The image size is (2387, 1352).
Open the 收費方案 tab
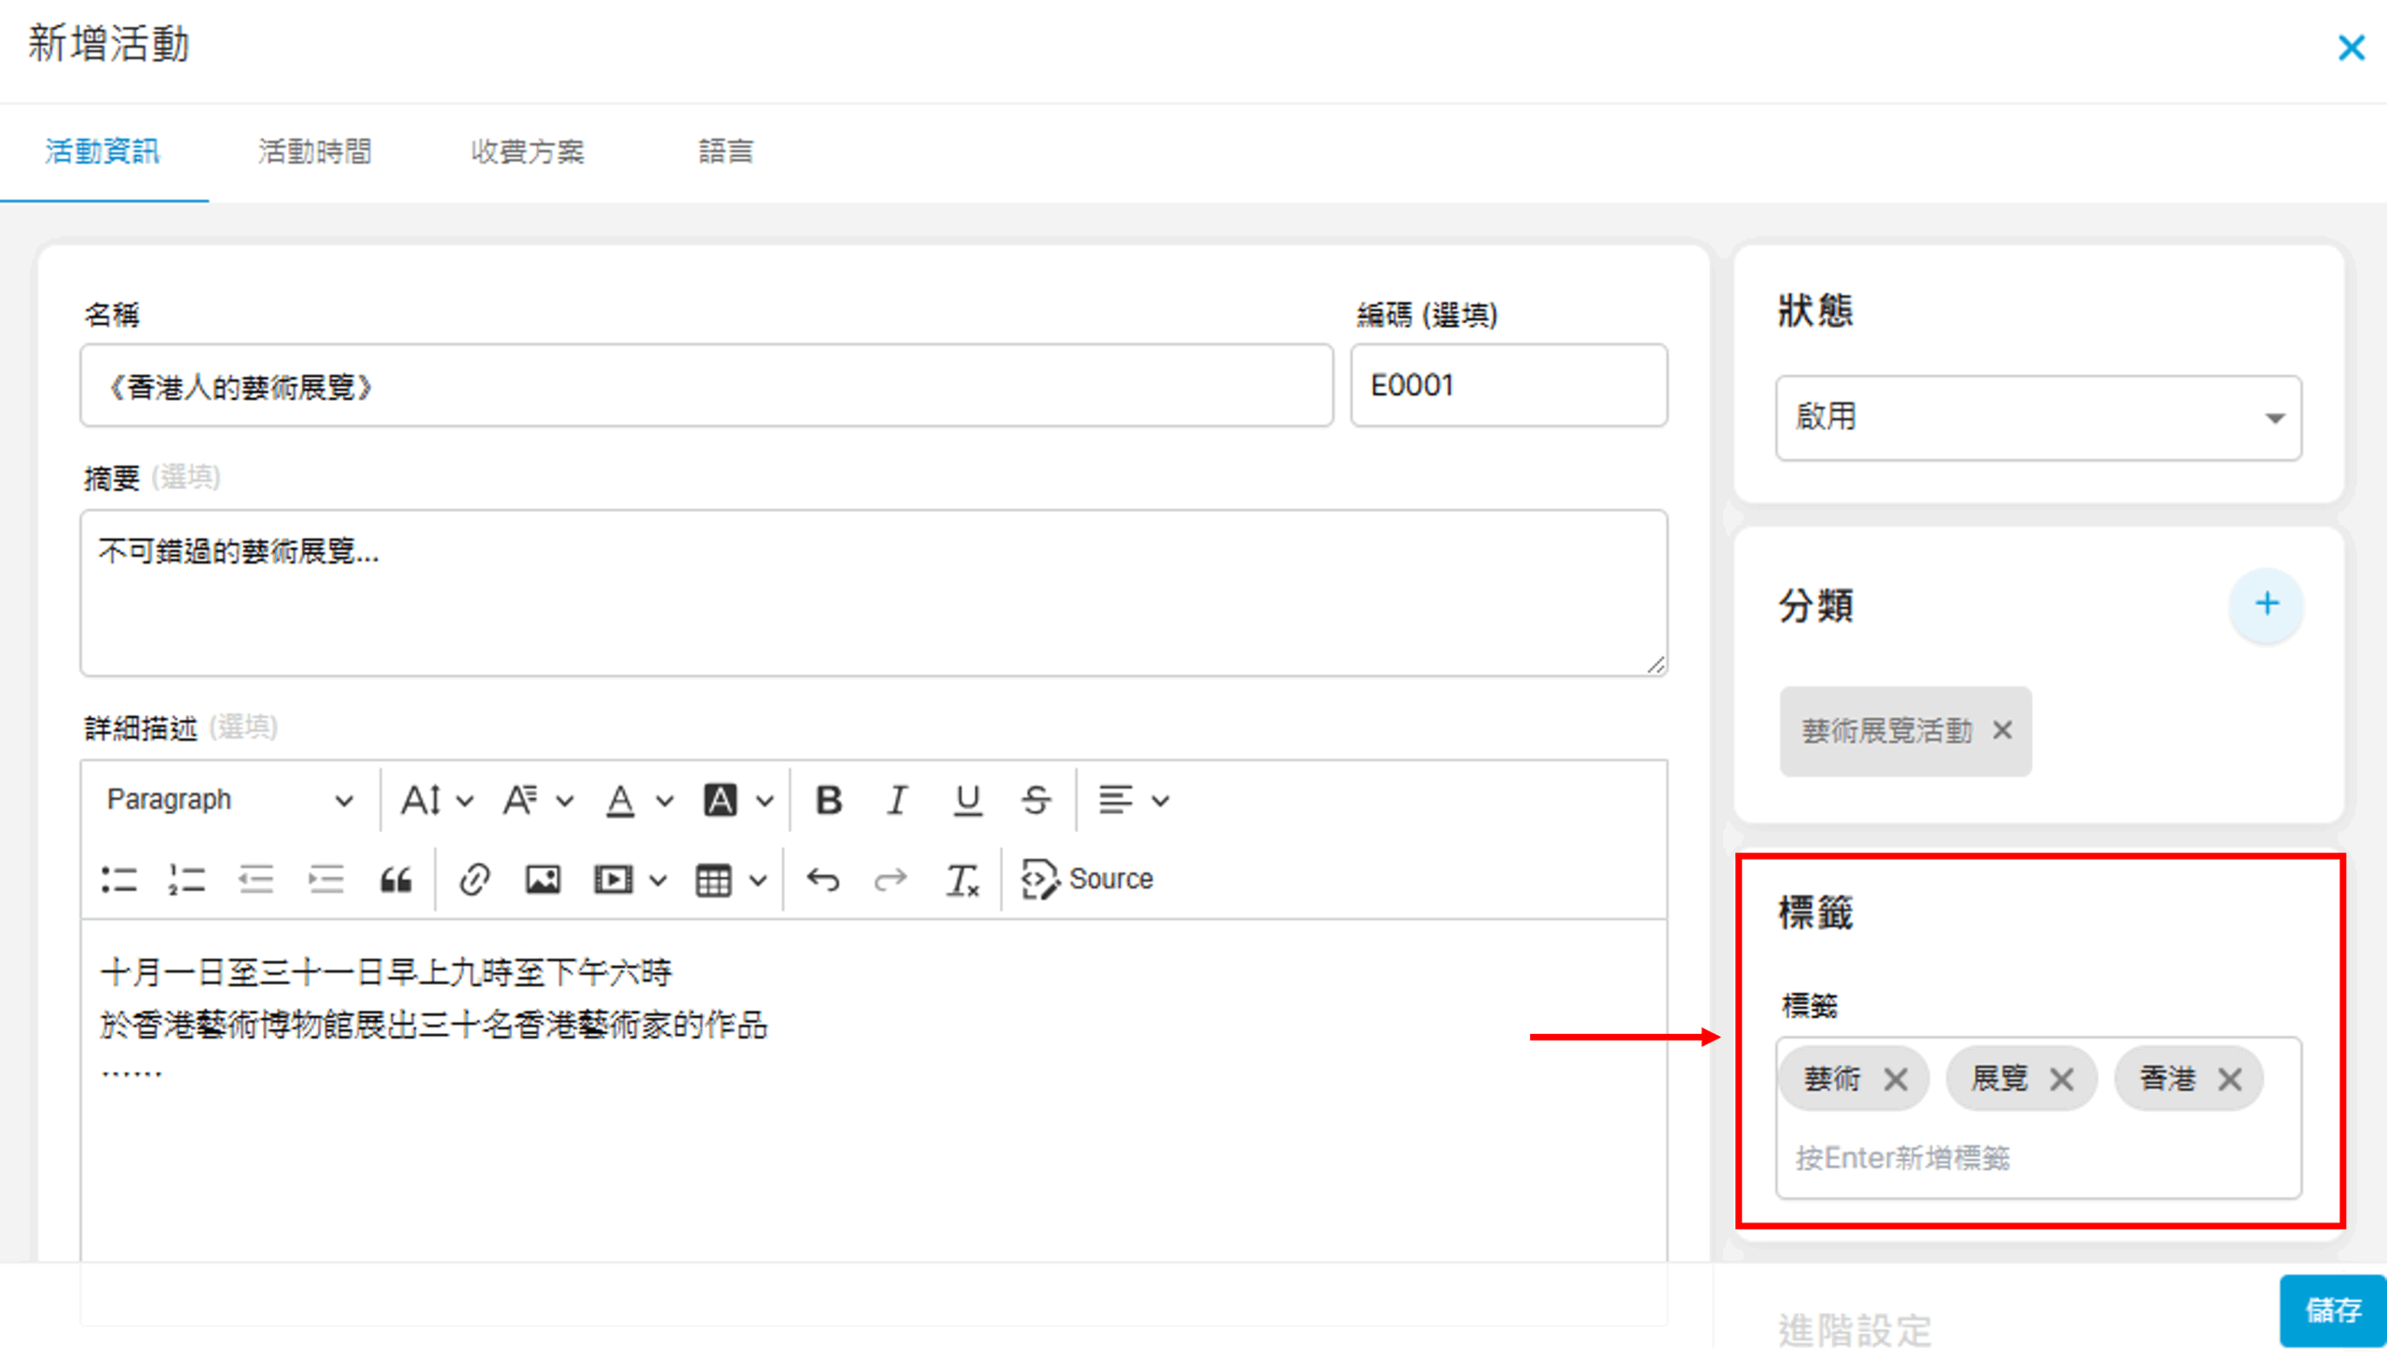point(528,151)
